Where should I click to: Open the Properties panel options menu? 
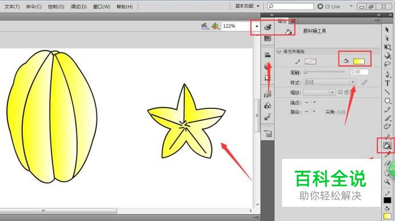(x=377, y=21)
